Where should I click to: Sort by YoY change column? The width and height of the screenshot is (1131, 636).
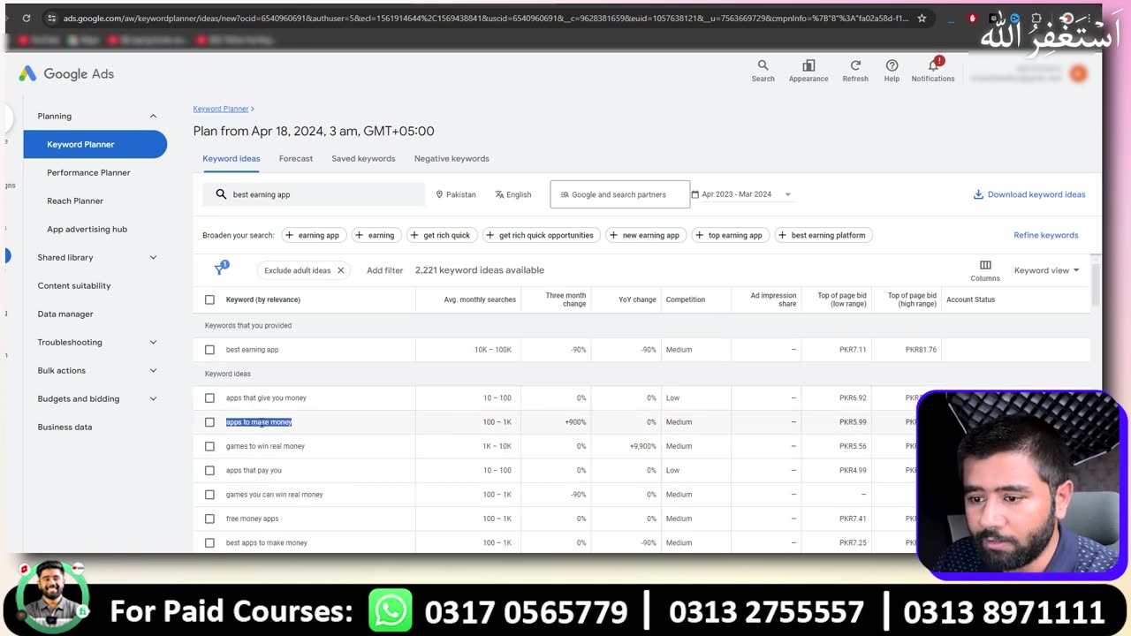pos(637,299)
